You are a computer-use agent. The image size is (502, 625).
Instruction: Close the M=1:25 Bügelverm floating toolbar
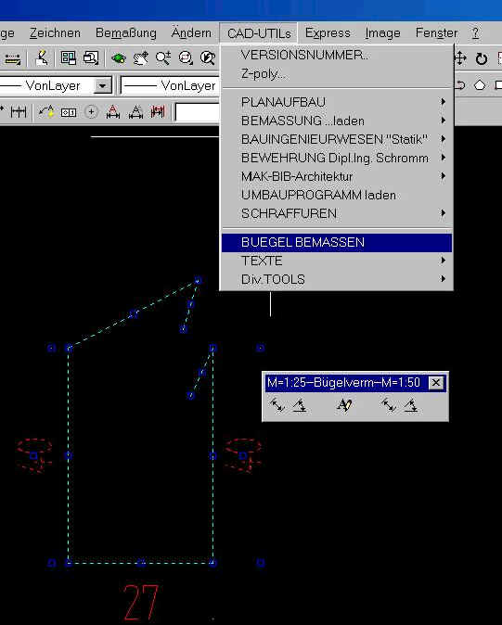[436, 383]
